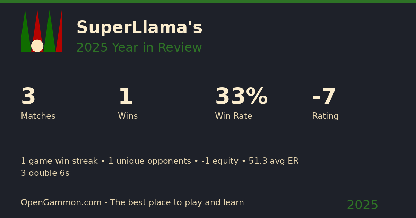
Task: Click the 1 unique opponents text
Action: pyautogui.click(x=149, y=161)
